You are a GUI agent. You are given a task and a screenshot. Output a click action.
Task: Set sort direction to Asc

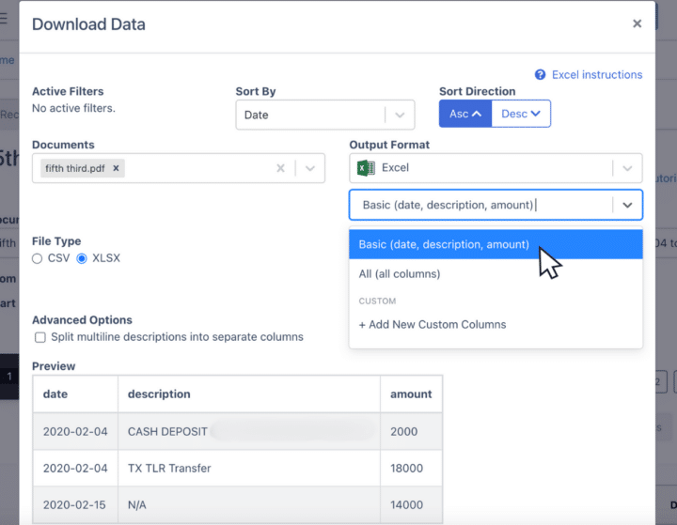click(x=465, y=114)
